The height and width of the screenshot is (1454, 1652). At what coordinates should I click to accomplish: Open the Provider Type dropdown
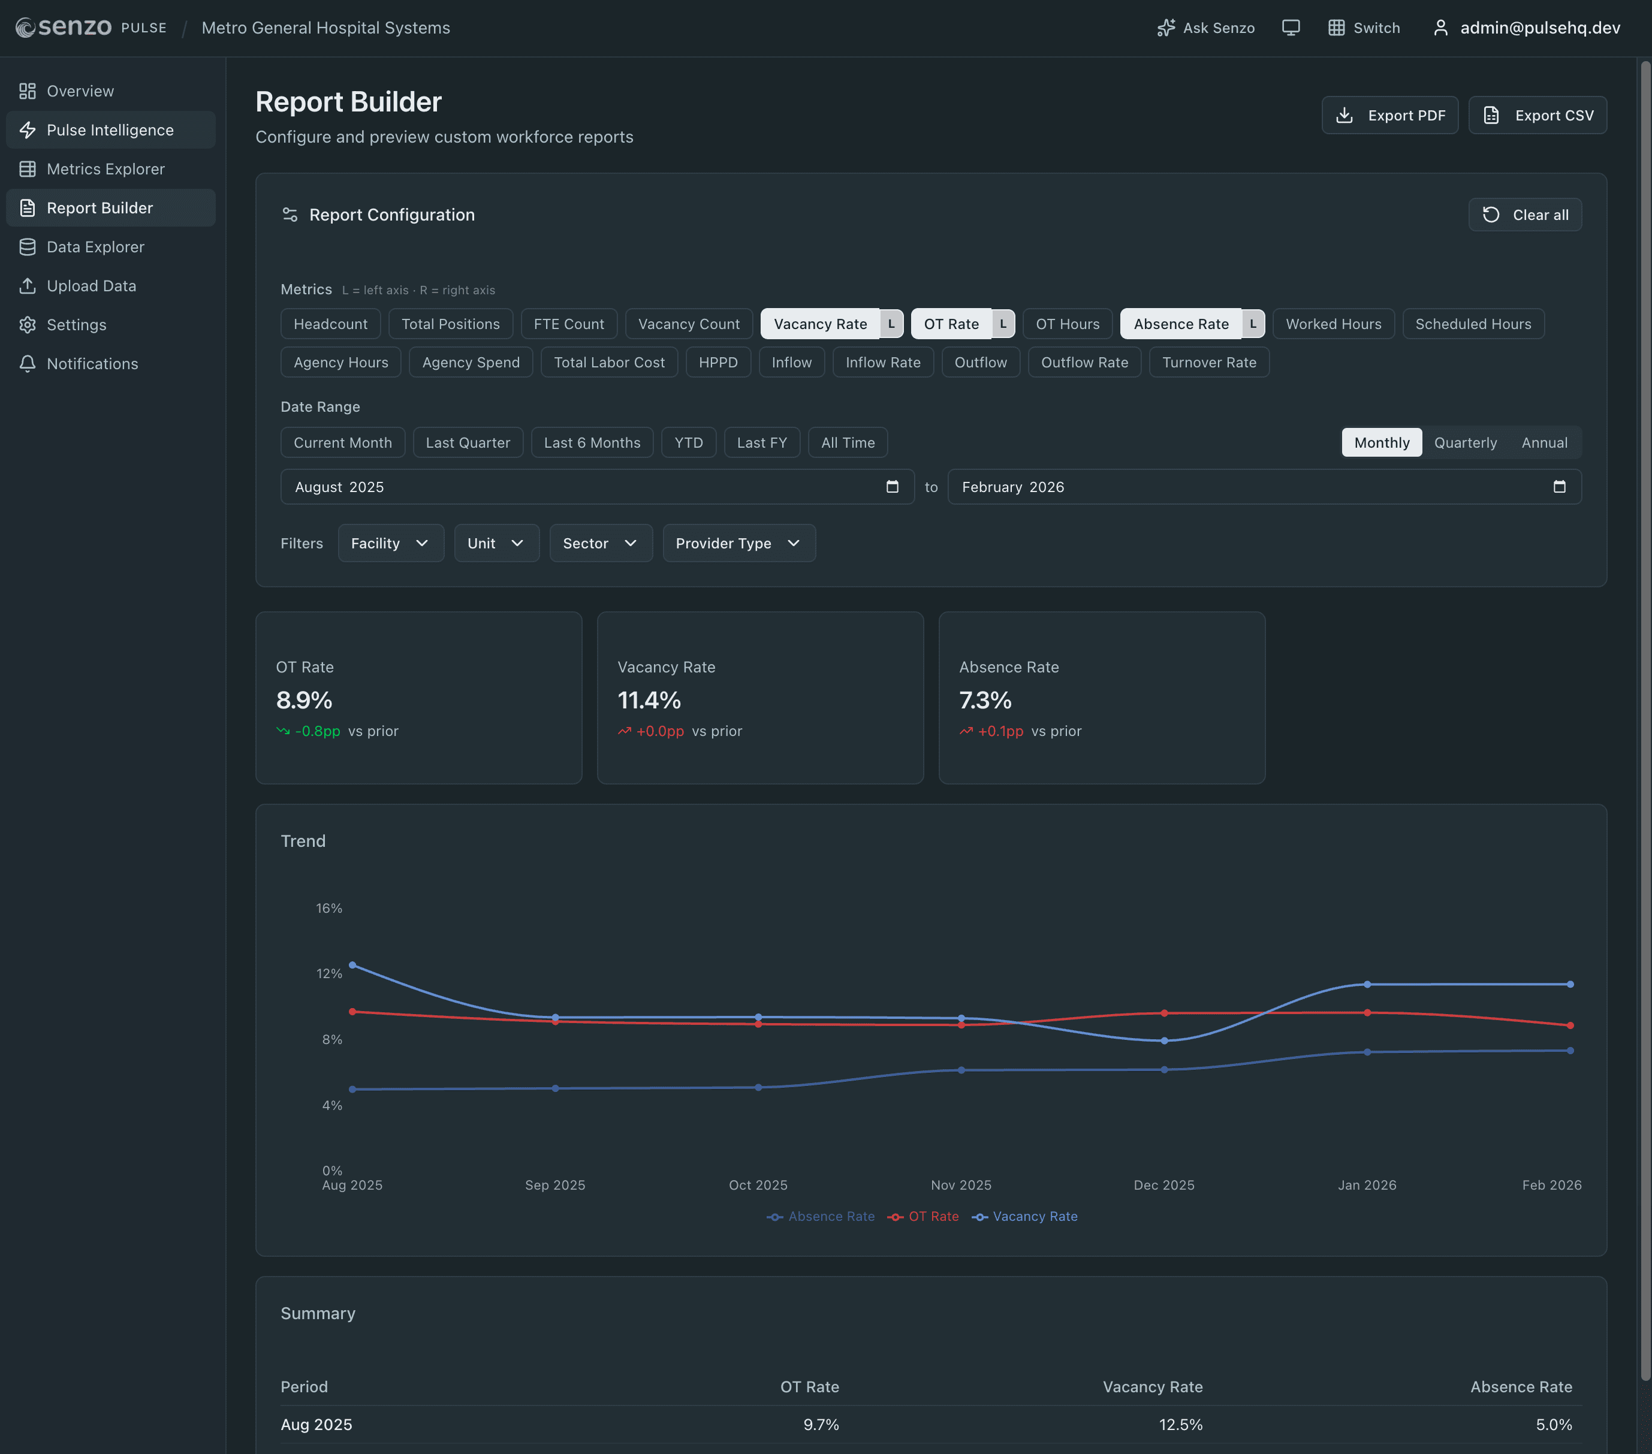click(738, 542)
